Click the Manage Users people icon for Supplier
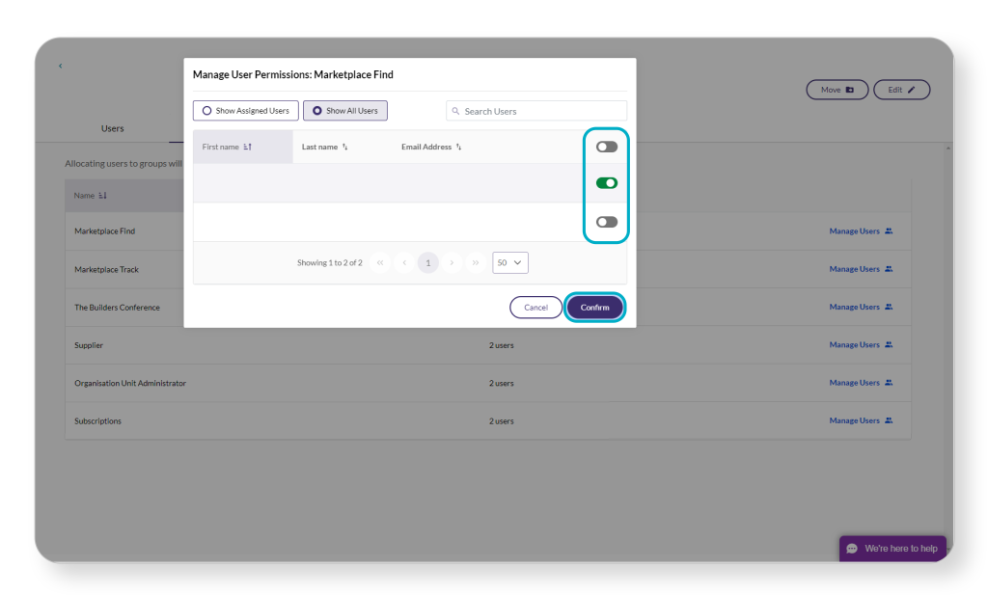 [x=888, y=344]
